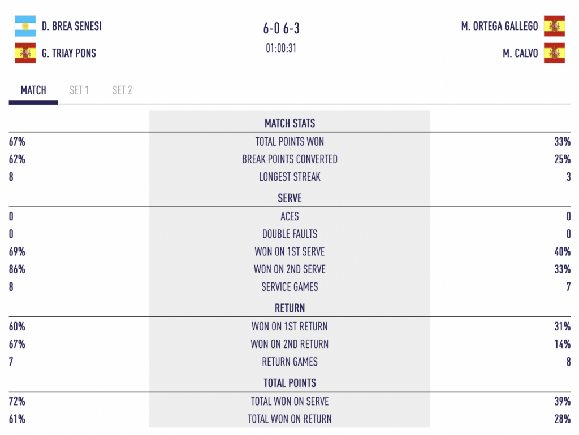Click the TOTAL WON ON RETURN label
The image size is (579, 435).
pyautogui.click(x=289, y=419)
